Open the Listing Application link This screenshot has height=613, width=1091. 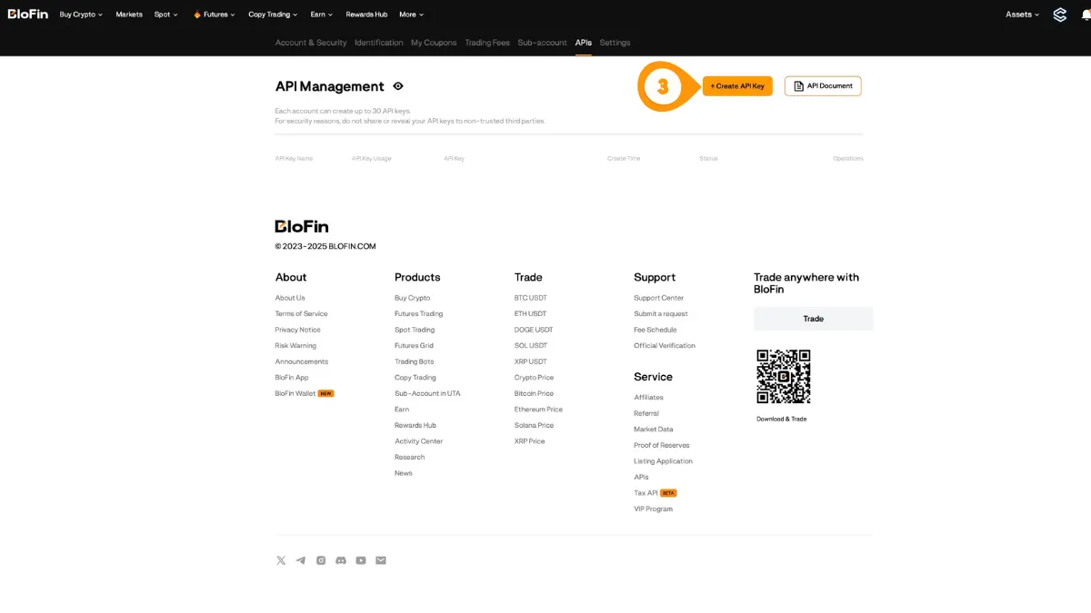tap(664, 461)
